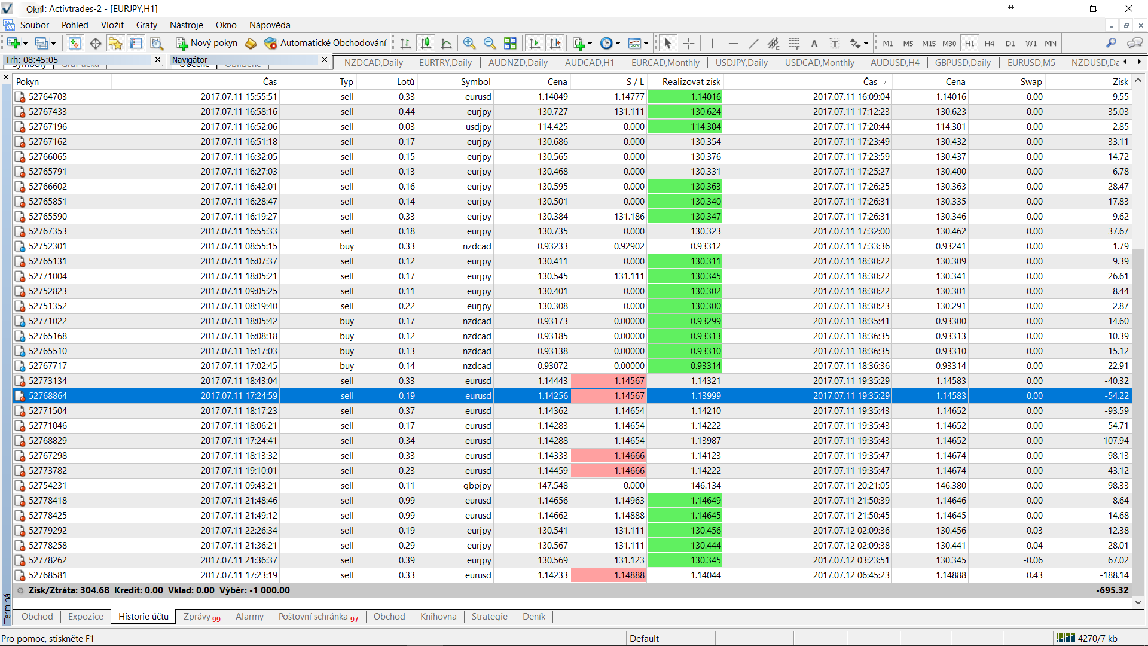Screen dimensions: 1148x646
Task: Switch to the Expozice tab
Action: 86,617
